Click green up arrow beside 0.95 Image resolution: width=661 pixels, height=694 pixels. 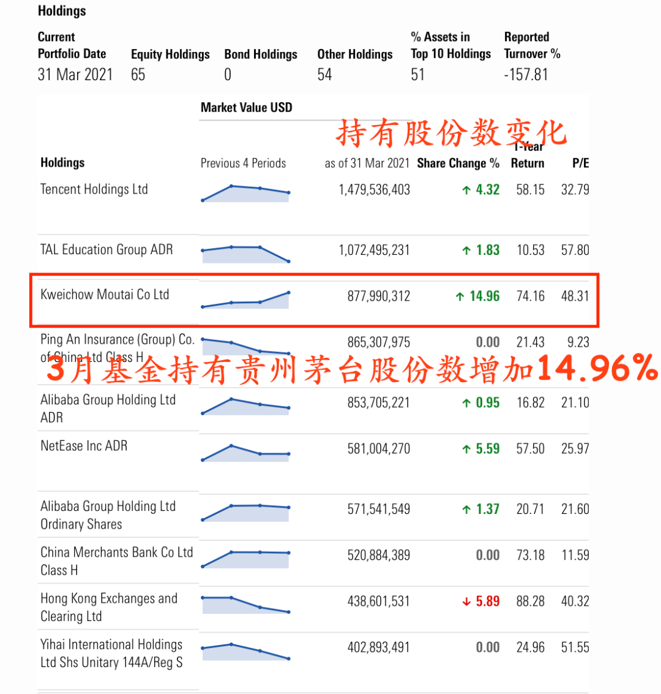click(x=466, y=403)
